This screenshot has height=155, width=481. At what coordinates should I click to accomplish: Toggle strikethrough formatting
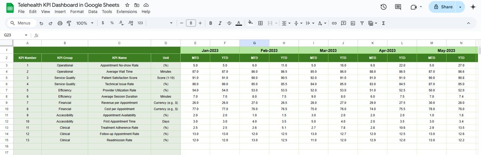[229, 23]
